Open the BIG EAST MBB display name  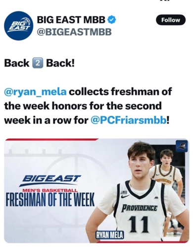click(71, 19)
